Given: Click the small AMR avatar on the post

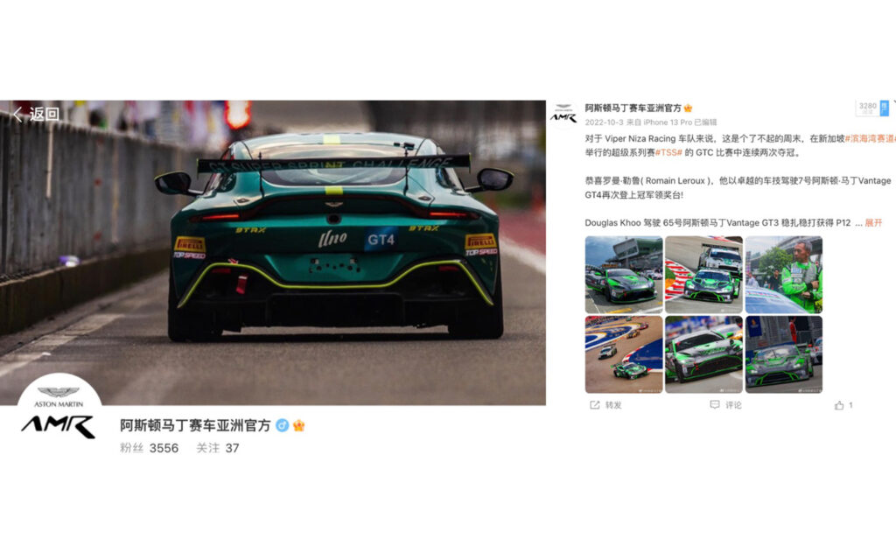Looking at the screenshot, I should tap(564, 115).
